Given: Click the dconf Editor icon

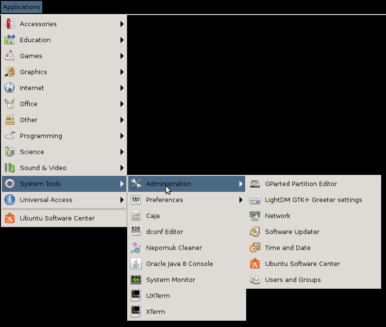Looking at the screenshot, I should (x=136, y=232).
